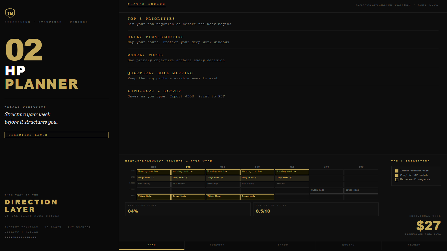447x251 pixels.
Task: Select Saturday's Titan Mode block
Action: point(327,191)
